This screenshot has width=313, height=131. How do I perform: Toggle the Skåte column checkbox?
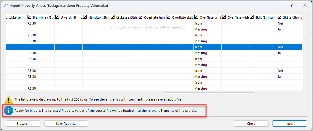click(280, 17)
